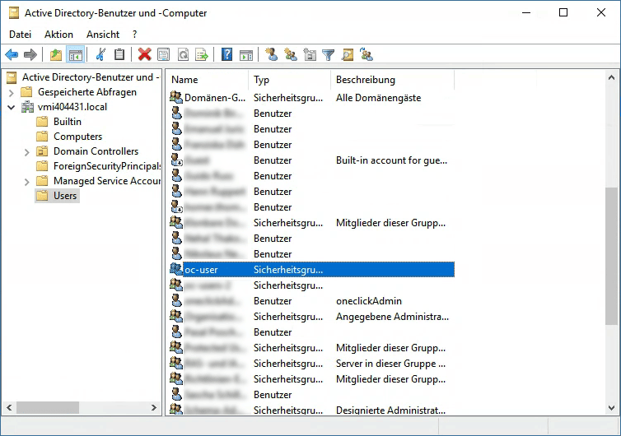This screenshot has width=621, height=436.
Task: Create a new user with toolbar icon
Action: pos(271,55)
